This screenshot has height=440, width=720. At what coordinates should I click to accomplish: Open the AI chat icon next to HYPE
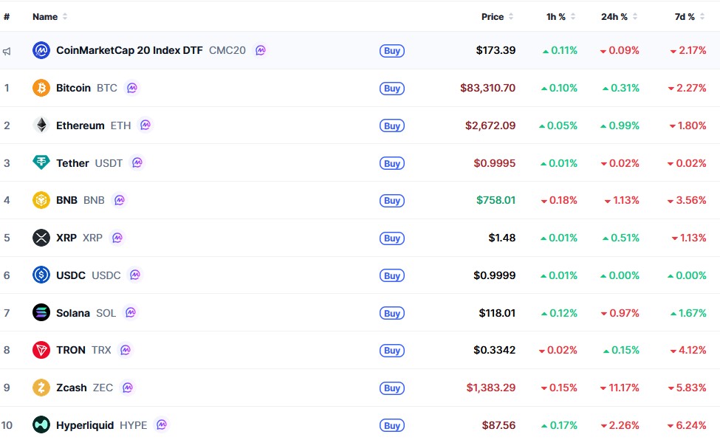coord(162,424)
